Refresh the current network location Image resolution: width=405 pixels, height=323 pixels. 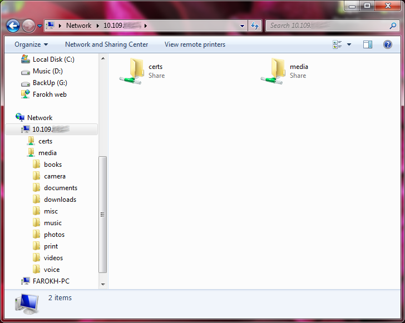[x=255, y=26]
